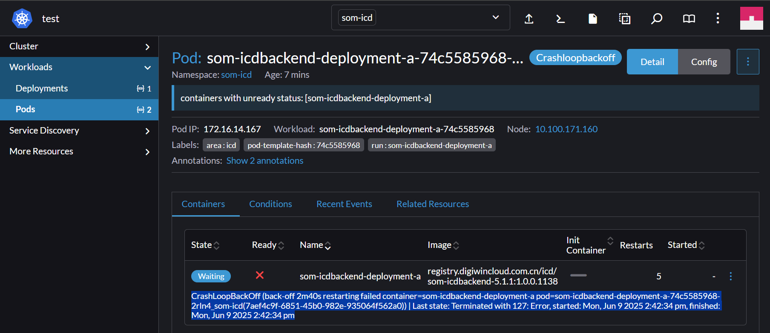
Task: Open container row actions ellipsis
Action: coord(731,276)
